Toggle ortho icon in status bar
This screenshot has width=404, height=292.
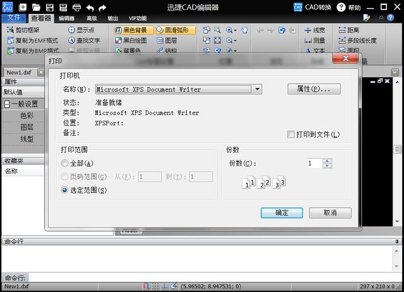tap(164, 286)
